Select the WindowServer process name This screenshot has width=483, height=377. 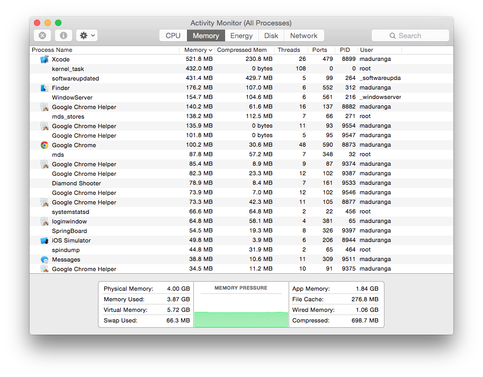[72, 97]
